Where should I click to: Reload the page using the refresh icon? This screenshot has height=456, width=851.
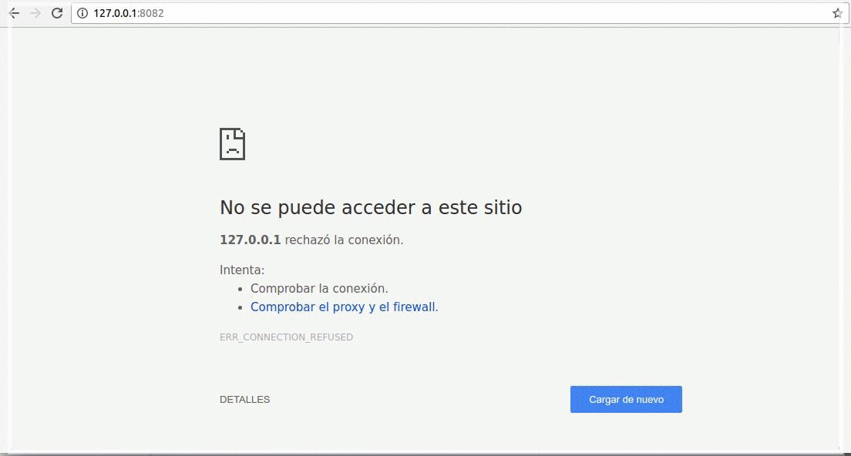pos(57,13)
